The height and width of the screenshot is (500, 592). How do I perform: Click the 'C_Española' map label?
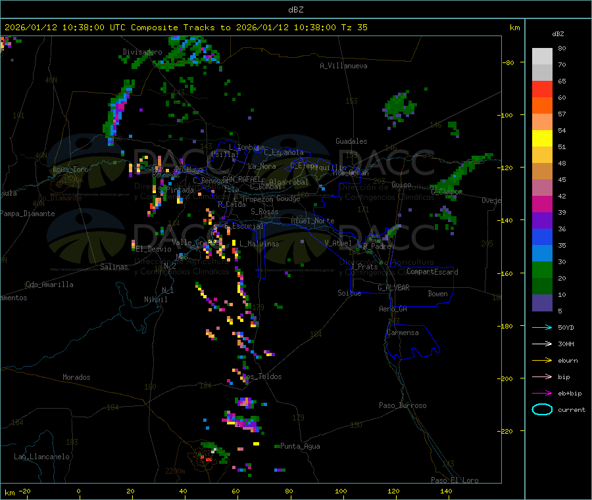click(284, 152)
